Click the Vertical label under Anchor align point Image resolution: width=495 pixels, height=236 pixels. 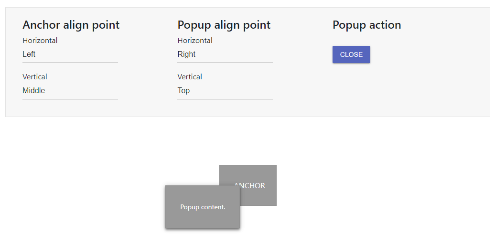click(35, 77)
